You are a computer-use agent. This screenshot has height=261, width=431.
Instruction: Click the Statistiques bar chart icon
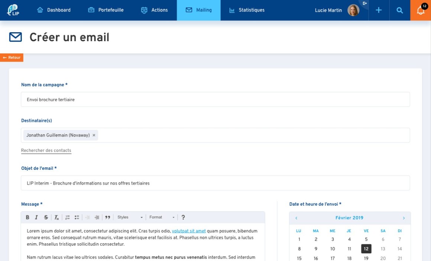tap(232, 10)
